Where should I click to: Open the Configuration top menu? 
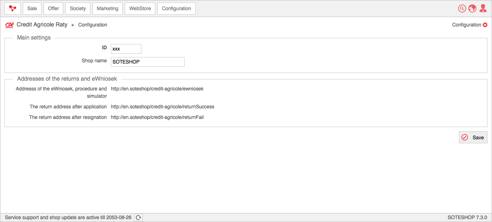pyautogui.click(x=177, y=9)
